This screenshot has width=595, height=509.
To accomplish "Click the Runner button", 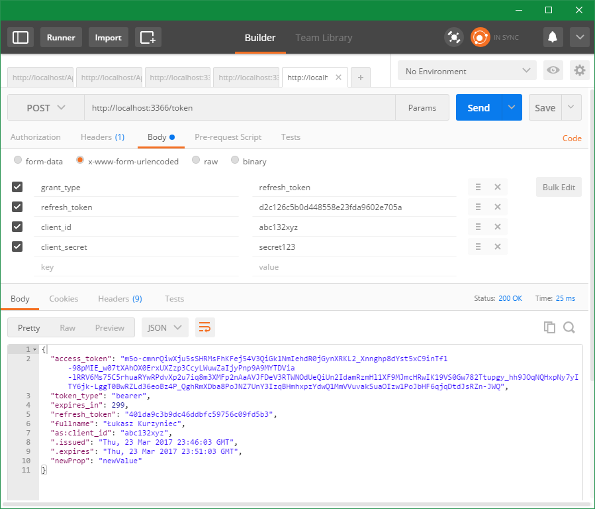I will pyautogui.click(x=61, y=37).
